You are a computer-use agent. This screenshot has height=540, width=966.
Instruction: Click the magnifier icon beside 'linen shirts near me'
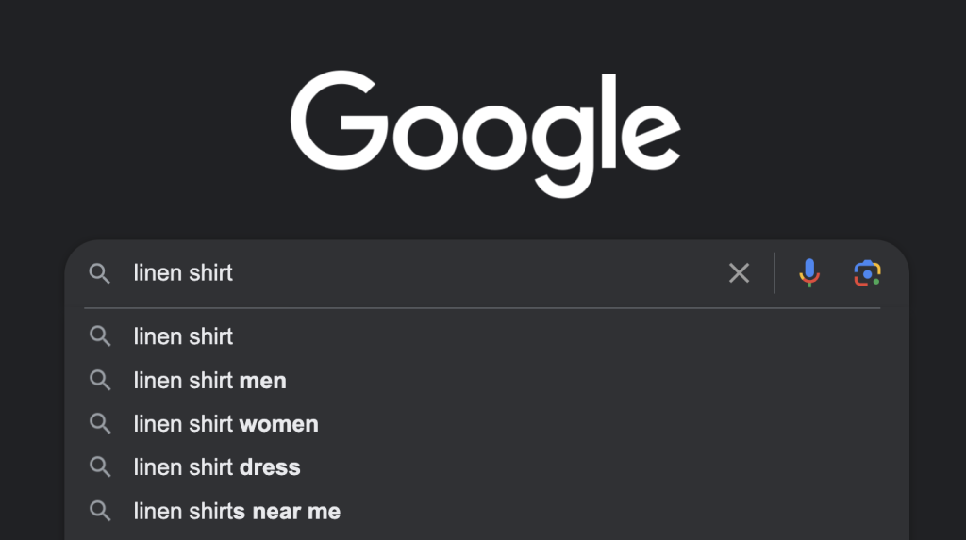(x=99, y=511)
